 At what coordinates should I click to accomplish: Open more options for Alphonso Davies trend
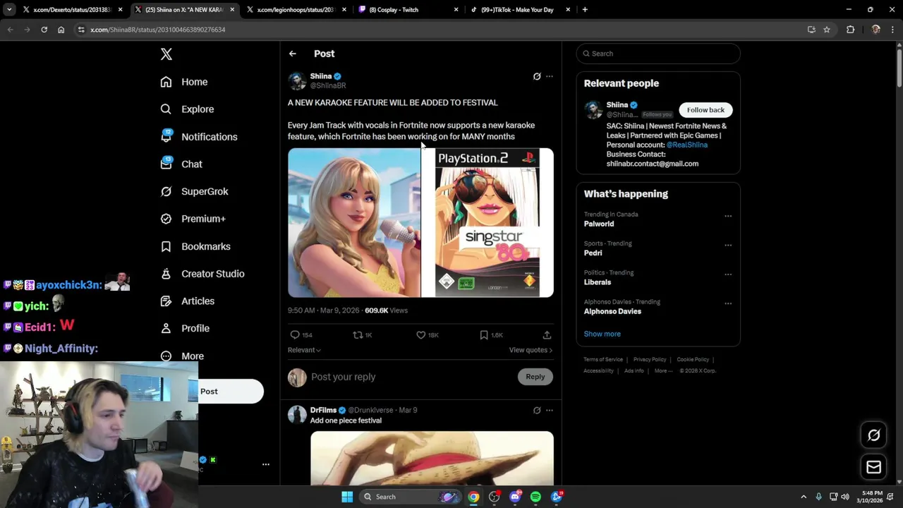coord(728,303)
